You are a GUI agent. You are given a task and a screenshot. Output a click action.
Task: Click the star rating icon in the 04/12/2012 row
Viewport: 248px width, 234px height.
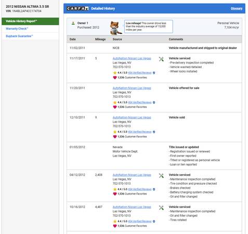coord(114,189)
